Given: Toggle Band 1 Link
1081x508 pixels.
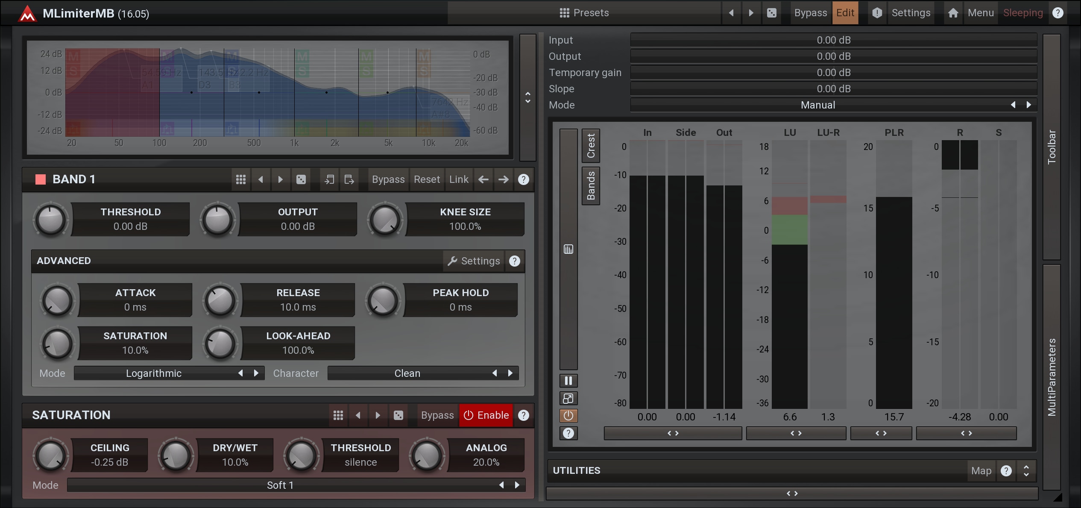Looking at the screenshot, I should 459,179.
